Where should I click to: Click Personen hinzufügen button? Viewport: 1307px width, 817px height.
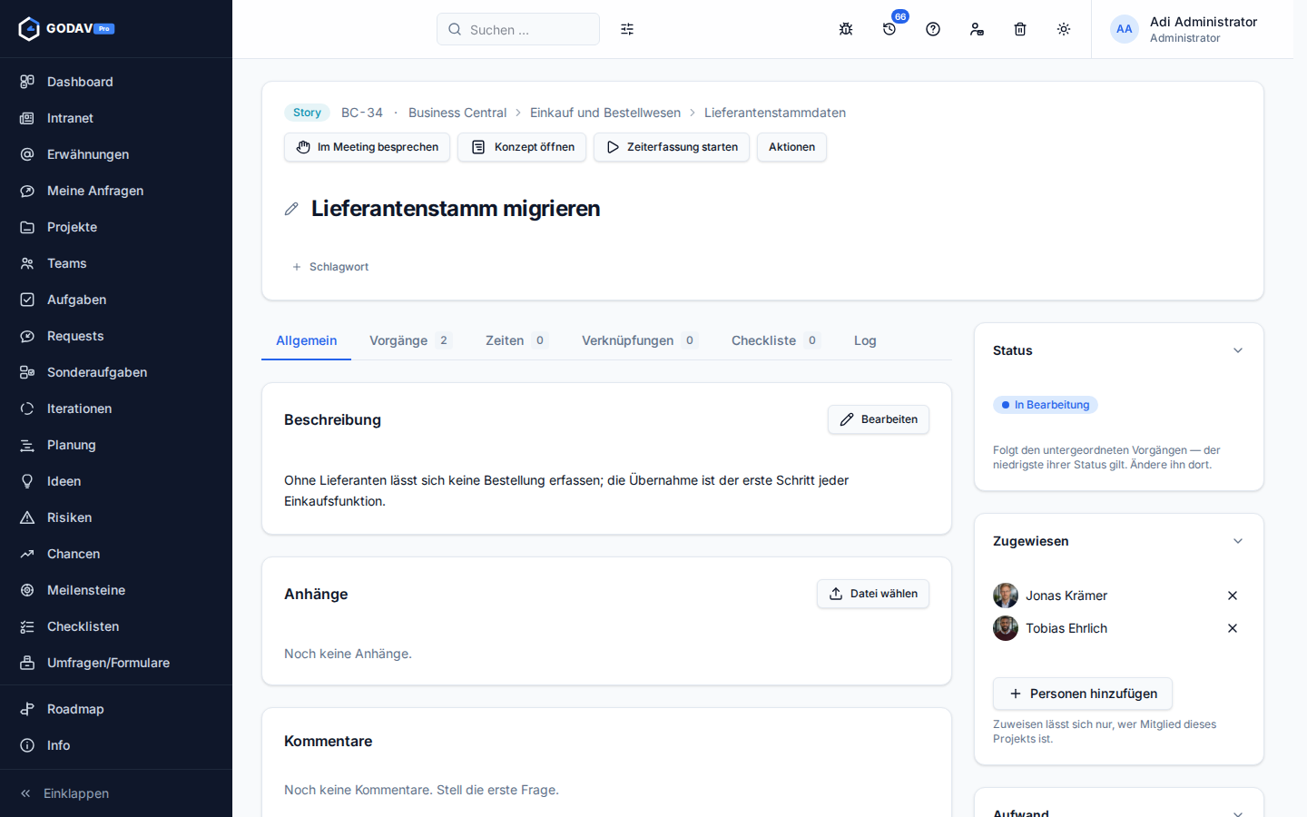[1083, 694]
